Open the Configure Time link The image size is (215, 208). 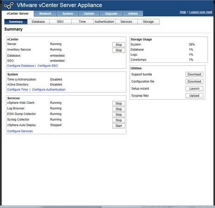point(18,90)
